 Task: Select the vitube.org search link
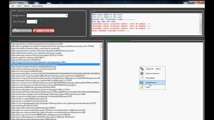point(56,60)
